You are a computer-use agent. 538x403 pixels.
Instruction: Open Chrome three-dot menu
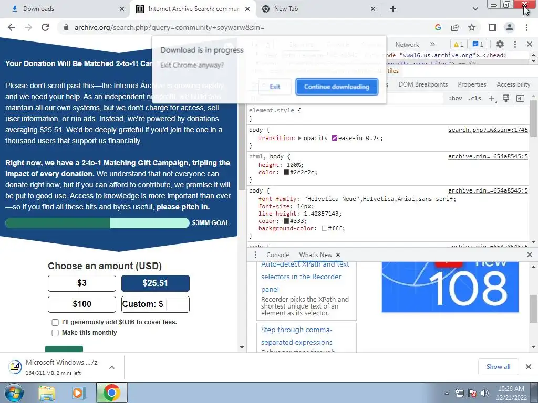[526, 27]
